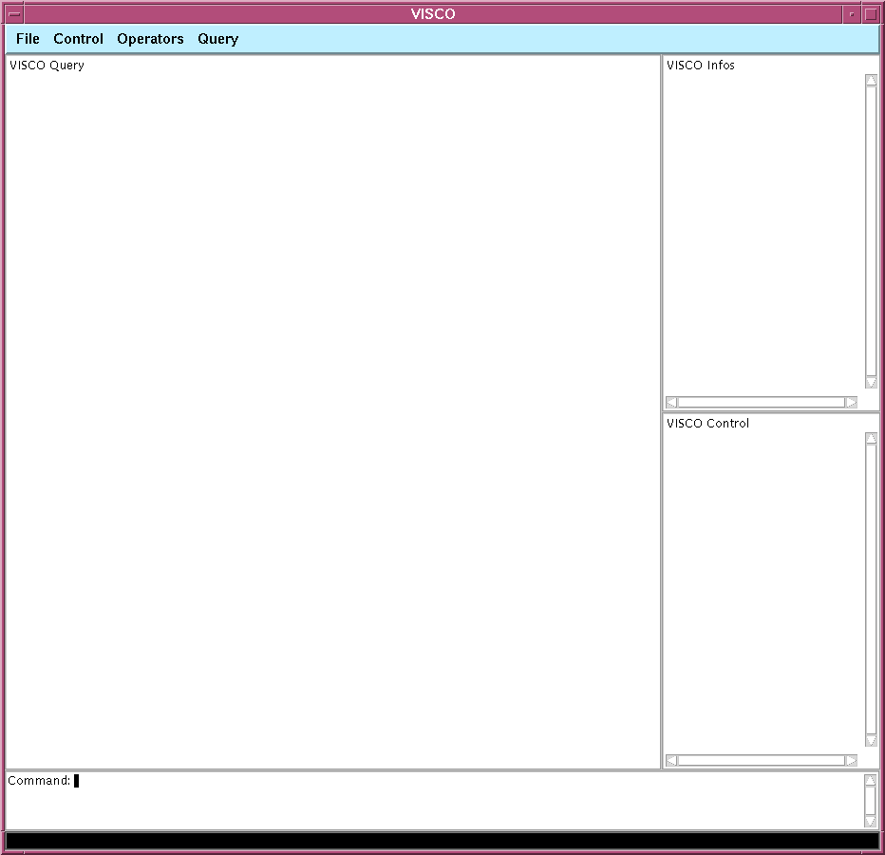Screen dimensions: 885x855
Task: Maximize the VISCO window
Action: coord(871,14)
